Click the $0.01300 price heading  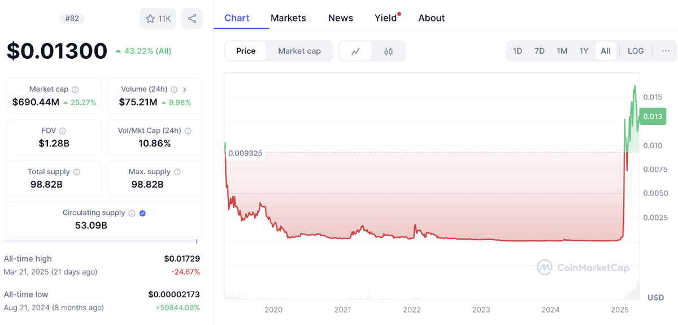(56, 51)
